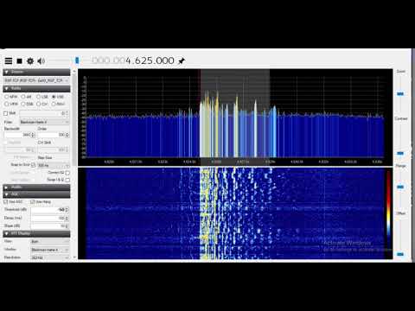415x311 pixels.
Task: Click the pin icon beside the frequency
Action: [x=182, y=61]
